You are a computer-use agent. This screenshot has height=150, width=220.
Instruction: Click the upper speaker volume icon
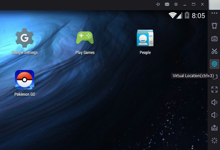(214, 102)
